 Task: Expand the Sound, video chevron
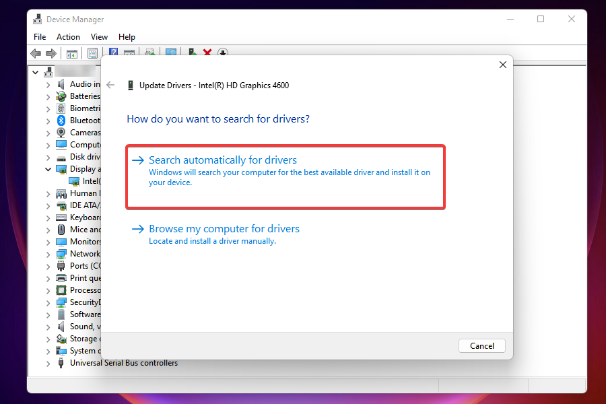48,327
